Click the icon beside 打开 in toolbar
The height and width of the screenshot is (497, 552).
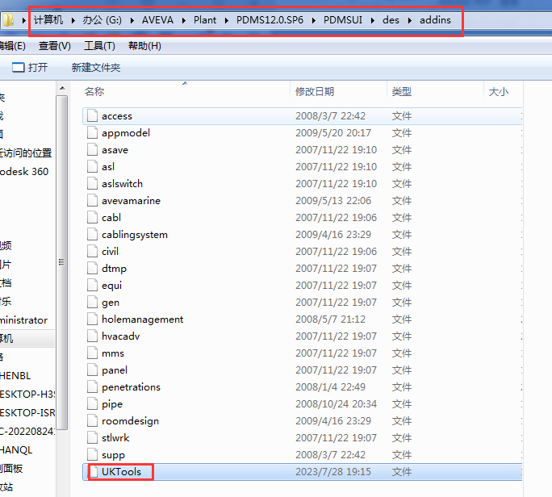click(x=18, y=68)
